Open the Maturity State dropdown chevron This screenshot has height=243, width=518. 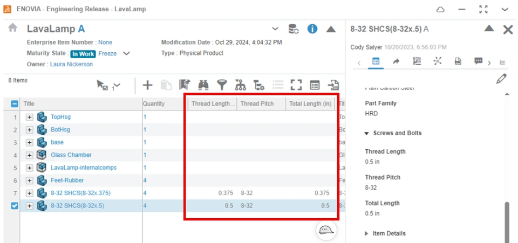(126, 53)
